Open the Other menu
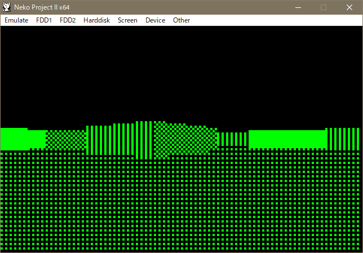The image size is (363, 253). tap(181, 20)
